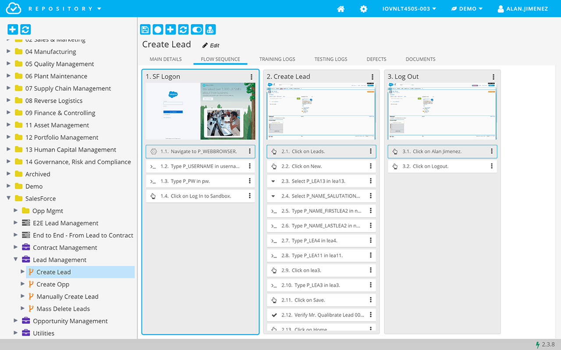
Task: Click the Create Lead card screenshot thumbnail
Action: coord(321,111)
